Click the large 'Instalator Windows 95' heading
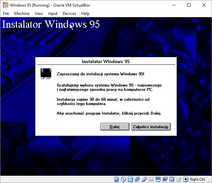 pos(51,24)
